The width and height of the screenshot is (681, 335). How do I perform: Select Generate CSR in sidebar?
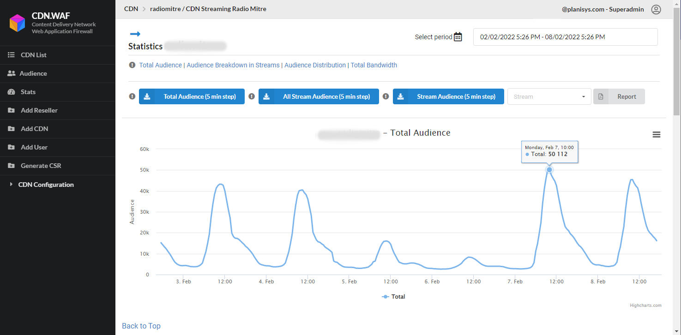58,166
